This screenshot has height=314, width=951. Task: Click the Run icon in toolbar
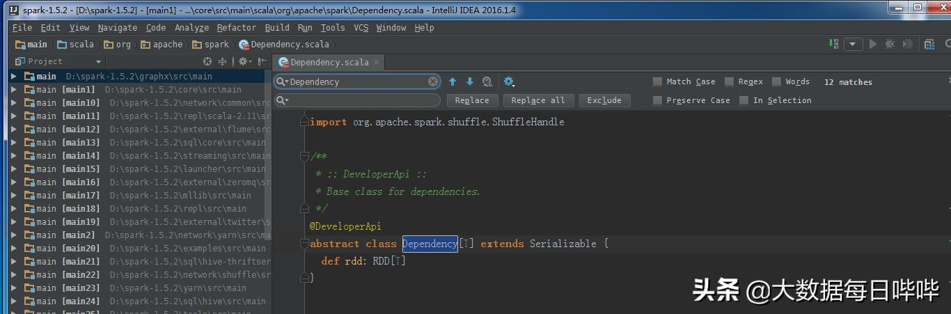click(873, 44)
